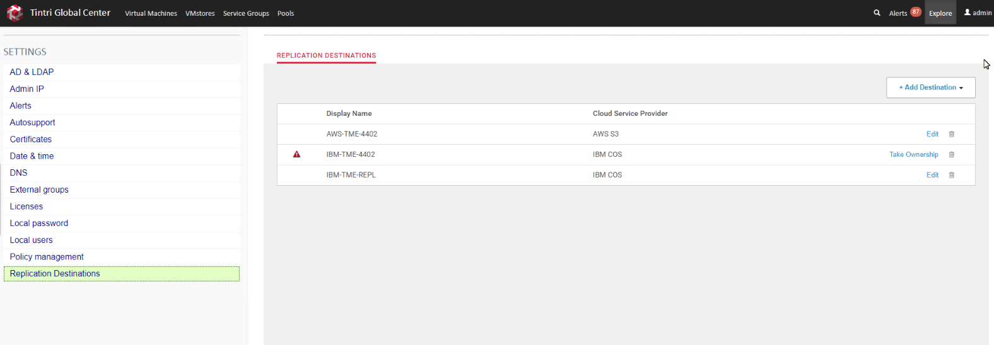
Task: Select the IBM-TME-REPL name cell
Action: tap(351, 175)
